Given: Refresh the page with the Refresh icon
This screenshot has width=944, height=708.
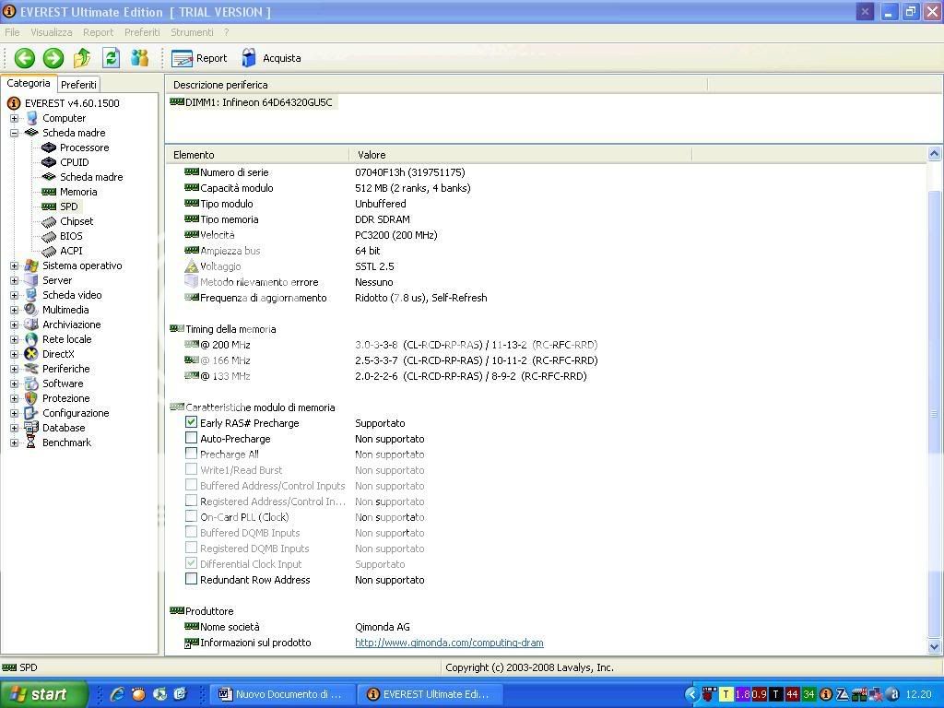Looking at the screenshot, I should (111, 58).
